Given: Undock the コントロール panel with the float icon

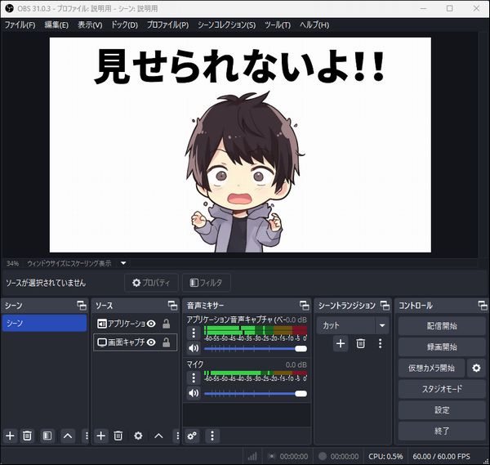Looking at the screenshot, I should pos(482,306).
